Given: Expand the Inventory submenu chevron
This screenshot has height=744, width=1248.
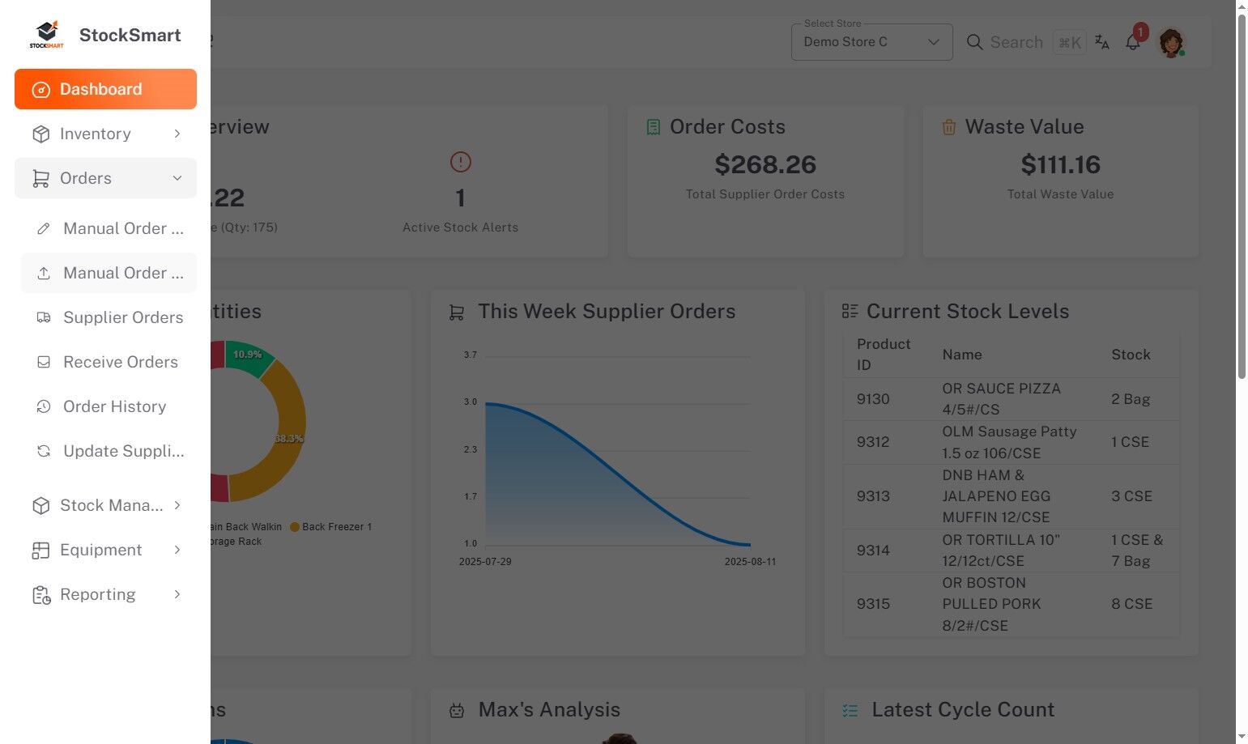Looking at the screenshot, I should [x=177, y=134].
